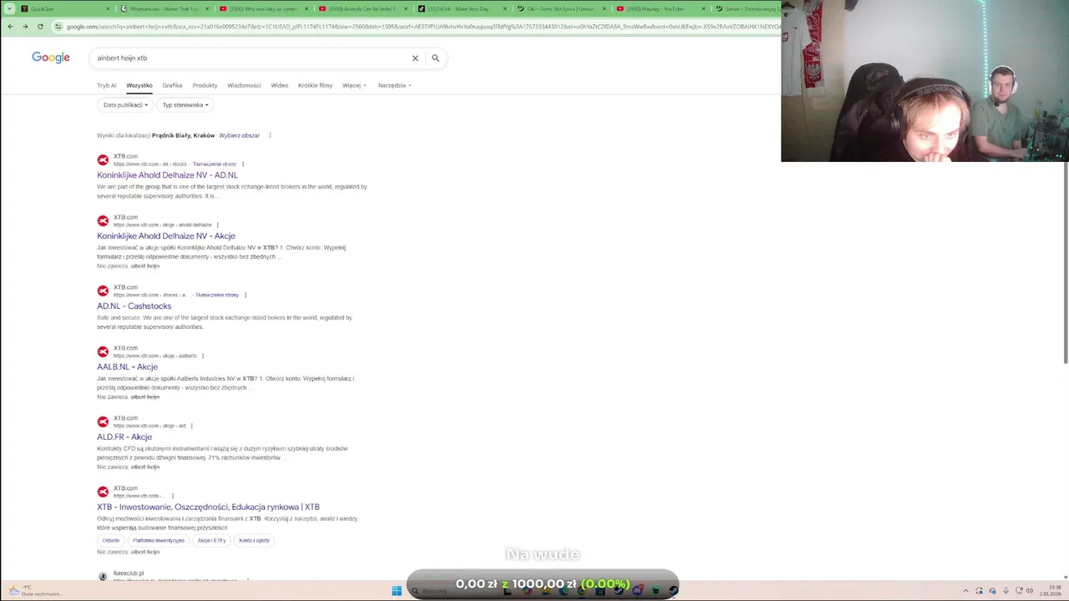Expand the Narzędzia menu
The width and height of the screenshot is (1069, 601).
tap(394, 85)
